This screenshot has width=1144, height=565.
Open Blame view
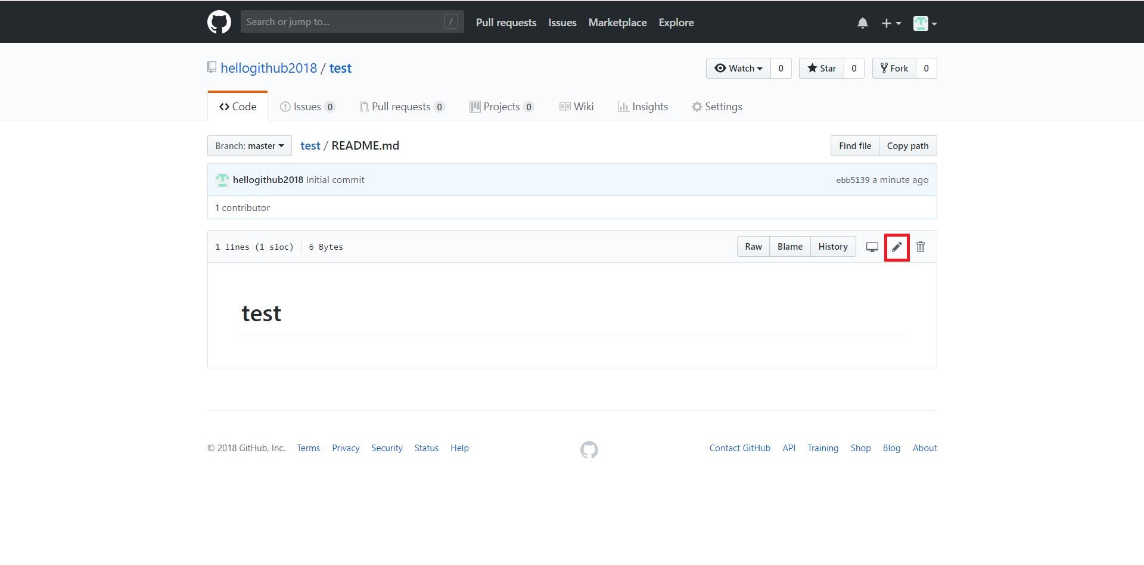(x=790, y=247)
